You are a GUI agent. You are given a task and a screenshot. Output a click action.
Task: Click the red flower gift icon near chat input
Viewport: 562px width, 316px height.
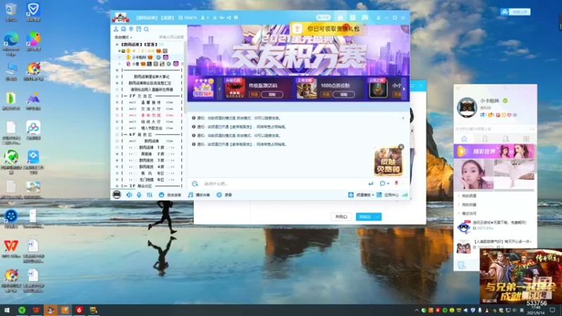coord(396,183)
